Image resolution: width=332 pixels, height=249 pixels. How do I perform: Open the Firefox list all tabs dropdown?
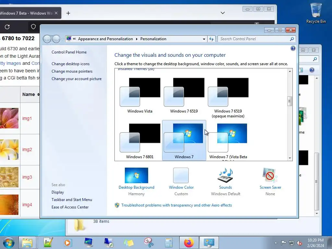coord(222,13)
